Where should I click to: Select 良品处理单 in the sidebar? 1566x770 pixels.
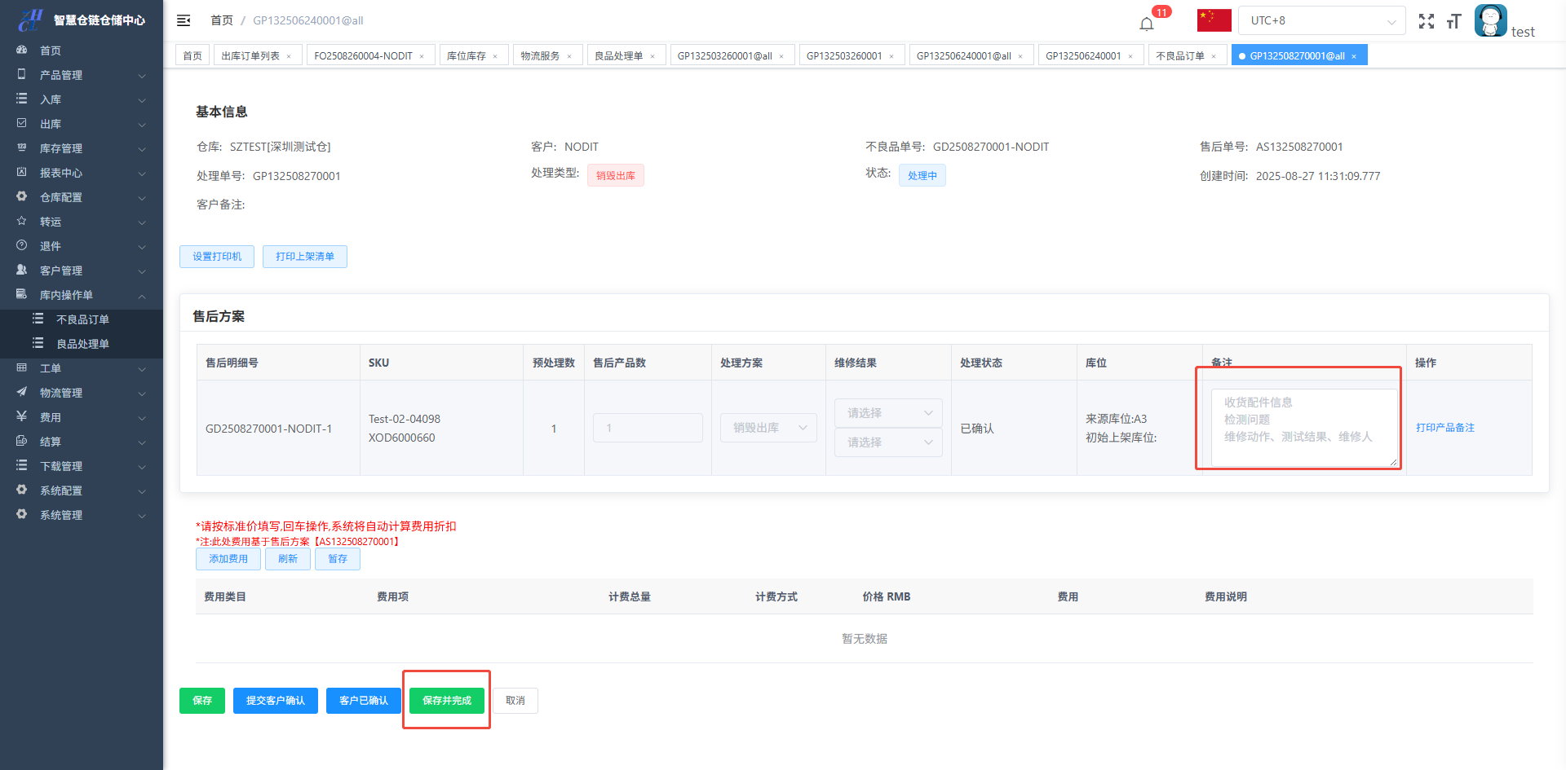(82, 344)
